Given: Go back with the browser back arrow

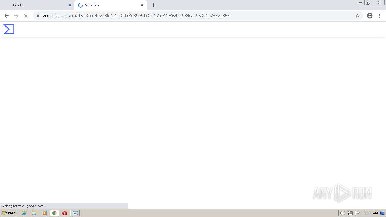Looking at the screenshot, I should (7, 16).
